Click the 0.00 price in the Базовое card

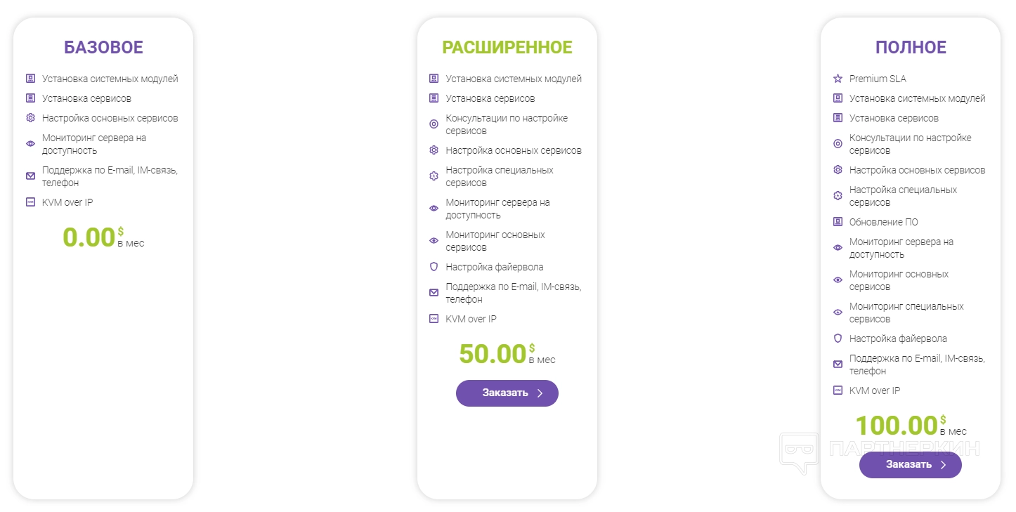point(89,237)
